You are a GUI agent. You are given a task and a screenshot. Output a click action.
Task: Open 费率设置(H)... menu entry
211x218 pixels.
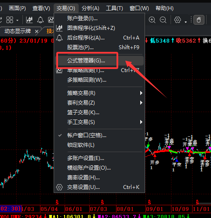[x=99, y=178]
